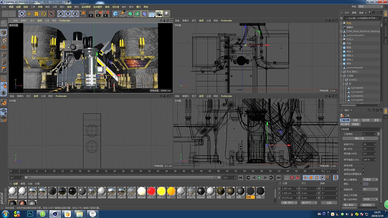
Task: Open the 输入色彩特性 sRGB dropdown
Action: point(370,200)
